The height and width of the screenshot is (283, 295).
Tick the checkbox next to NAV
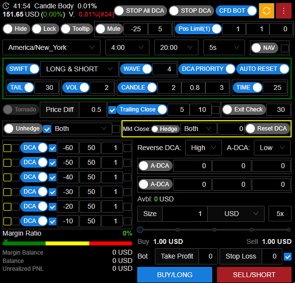[285, 48]
